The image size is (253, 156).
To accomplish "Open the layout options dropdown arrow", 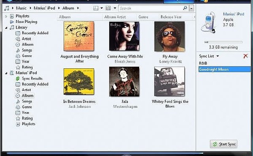I will point(102,8).
